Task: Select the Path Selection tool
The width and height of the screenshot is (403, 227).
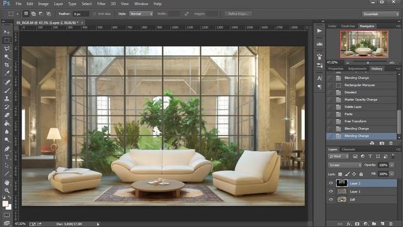Action: pos(7,165)
